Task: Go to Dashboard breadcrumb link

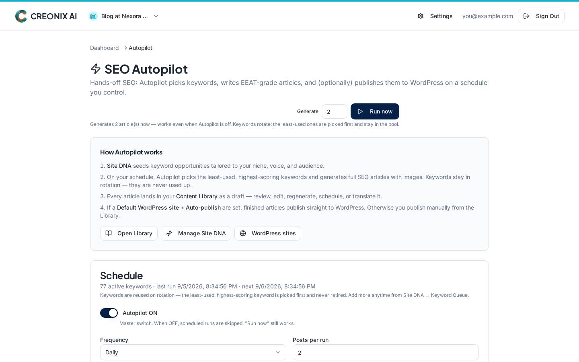Action: 105,48
